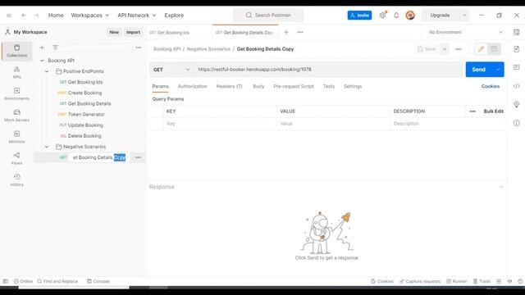This screenshot has height=295, width=525.
Task: Collapse the Positive EndPoints folder
Action: (47, 71)
